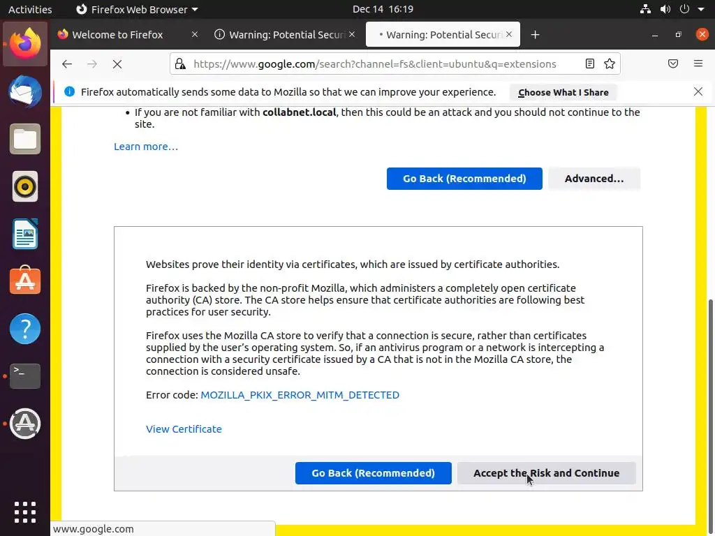Click the Choose What I Share button
Screen dimensions: 715x536
(x=563, y=93)
